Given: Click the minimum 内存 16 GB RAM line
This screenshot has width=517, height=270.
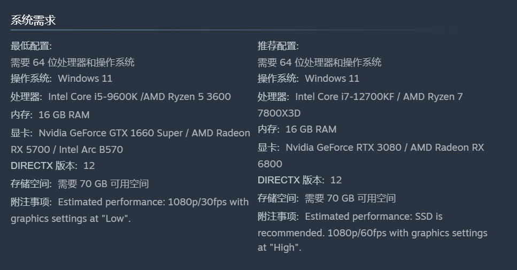Looking at the screenshot, I should click(x=50, y=114).
